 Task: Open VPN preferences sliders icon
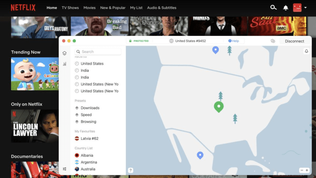(64, 169)
